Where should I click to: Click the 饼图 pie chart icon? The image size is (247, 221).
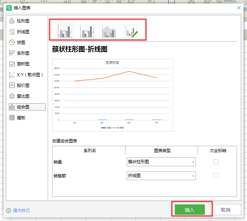coord(12,43)
